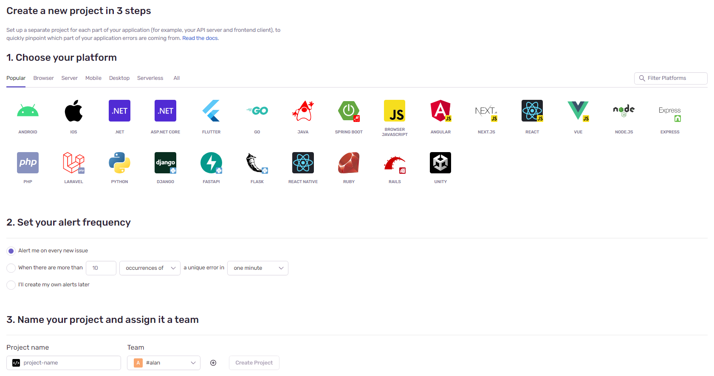Show All platforms tab
The height and width of the screenshot is (376, 714).
coord(176,78)
